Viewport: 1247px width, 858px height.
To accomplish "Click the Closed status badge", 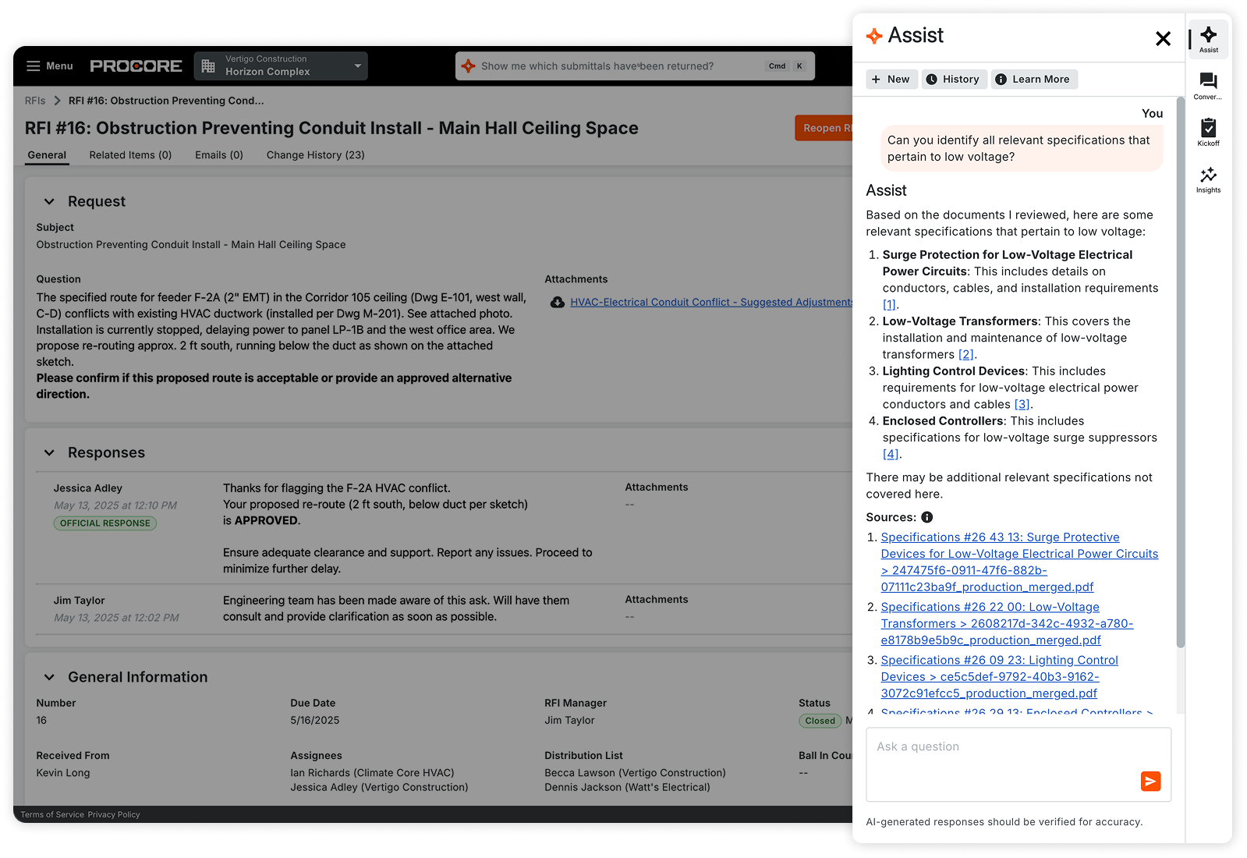I will (x=820, y=721).
